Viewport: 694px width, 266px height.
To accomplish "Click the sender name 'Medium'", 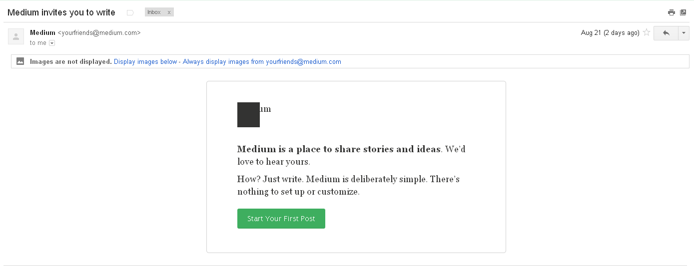I will pos(42,33).
